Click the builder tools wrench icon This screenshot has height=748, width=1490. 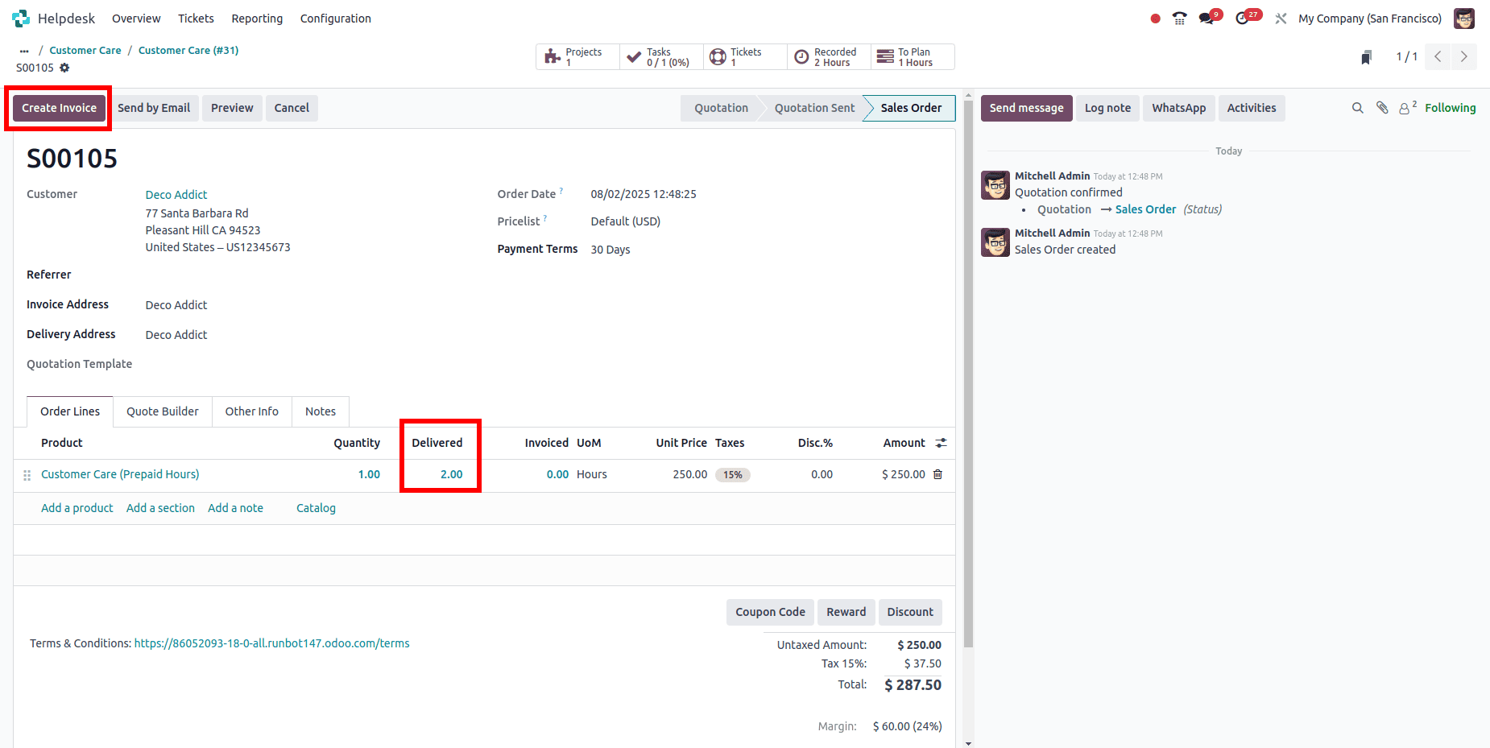[x=1280, y=18]
